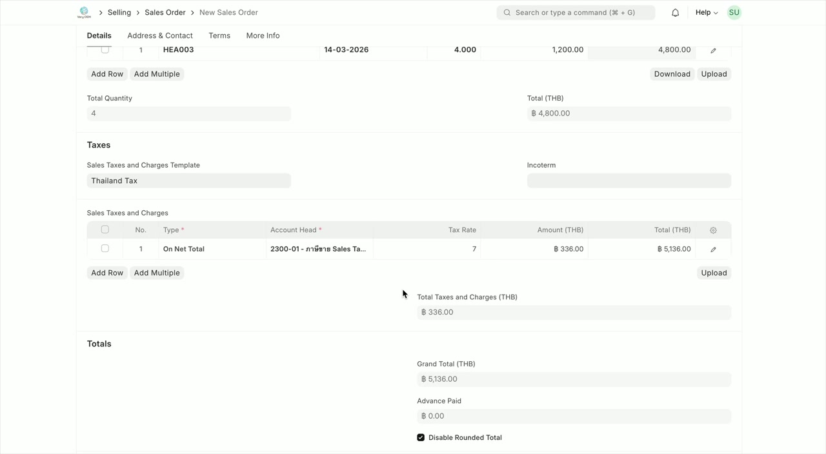Click the app logo home icon

(x=84, y=12)
